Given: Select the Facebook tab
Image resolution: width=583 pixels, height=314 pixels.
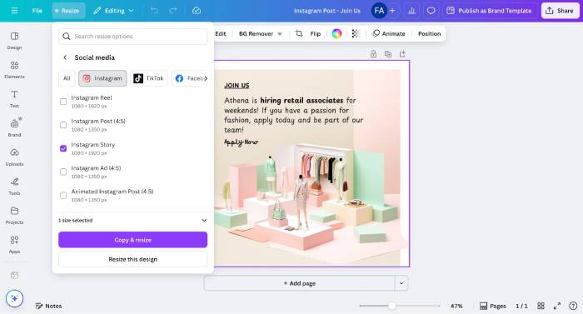Looking at the screenshot, I should (x=189, y=78).
